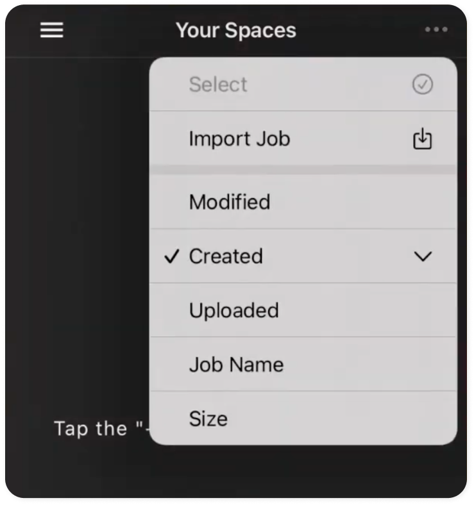The width and height of the screenshot is (474, 505).
Task: Sort spaces by Created
Action: click(303, 256)
